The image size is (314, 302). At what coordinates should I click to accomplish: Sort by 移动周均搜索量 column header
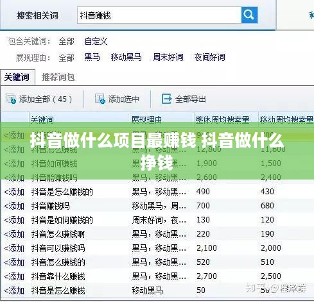point(287,119)
